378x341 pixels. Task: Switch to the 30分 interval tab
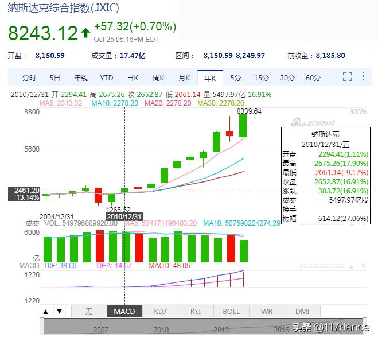[x=287, y=78]
